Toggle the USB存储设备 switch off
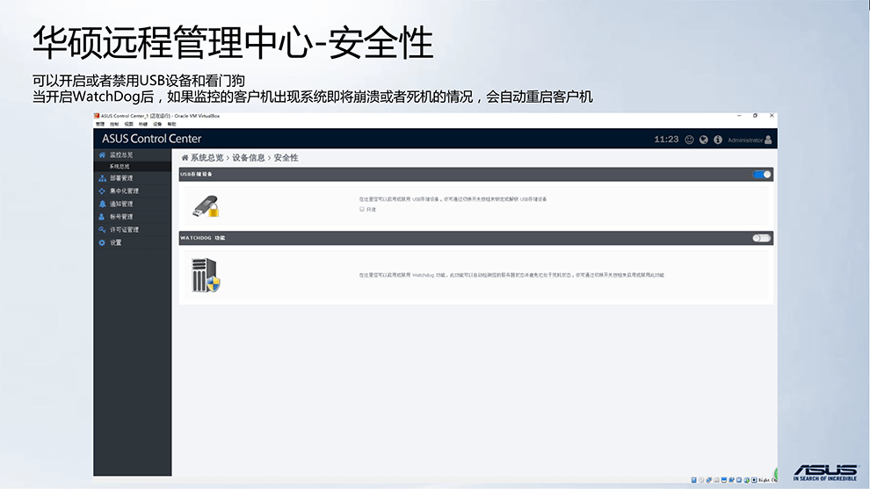The image size is (870, 489). click(x=762, y=174)
